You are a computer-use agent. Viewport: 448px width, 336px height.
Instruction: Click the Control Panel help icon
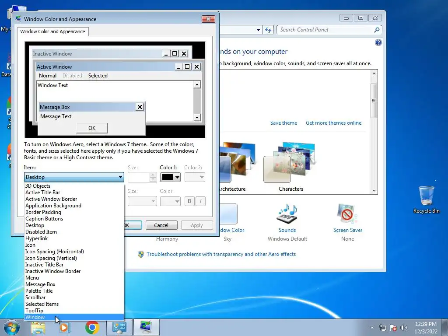click(378, 42)
